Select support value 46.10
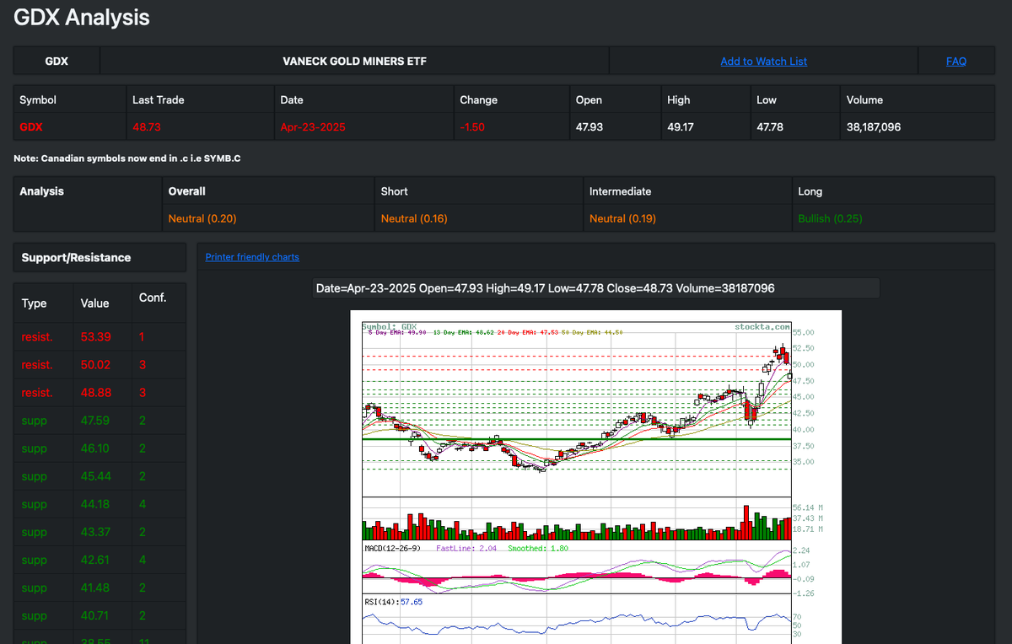The width and height of the screenshot is (1012, 644). pyautogui.click(x=95, y=448)
